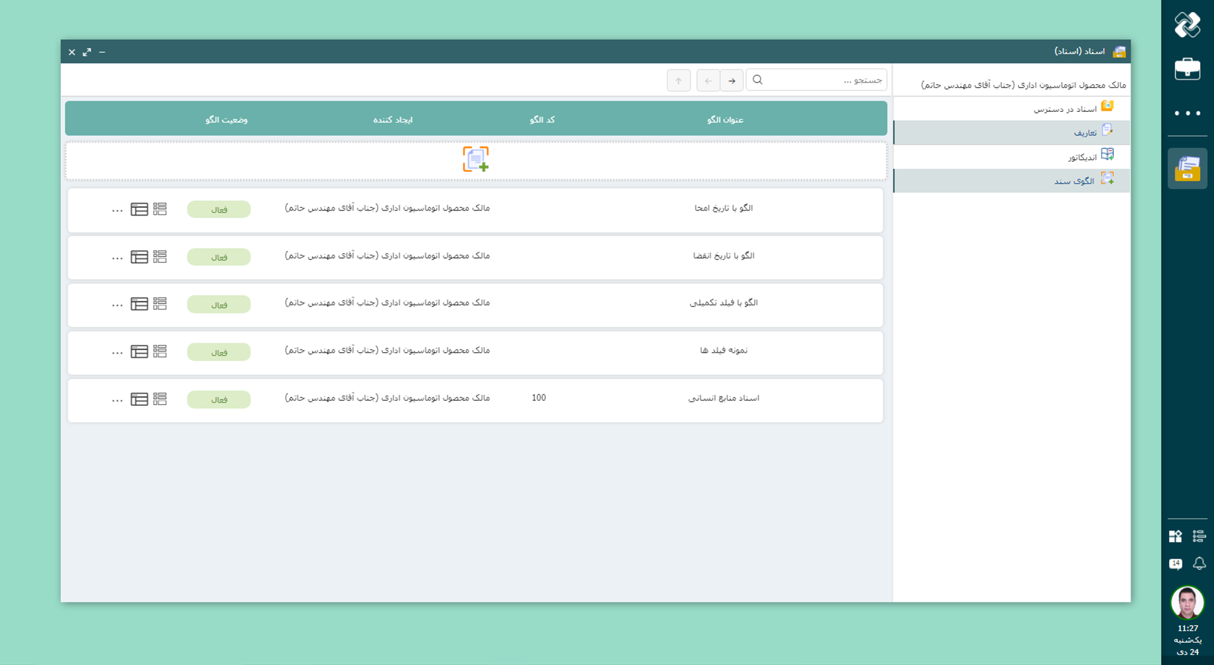Click the widgets dashboard icon in sidebar
This screenshot has width=1214, height=665.
tap(1175, 537)
